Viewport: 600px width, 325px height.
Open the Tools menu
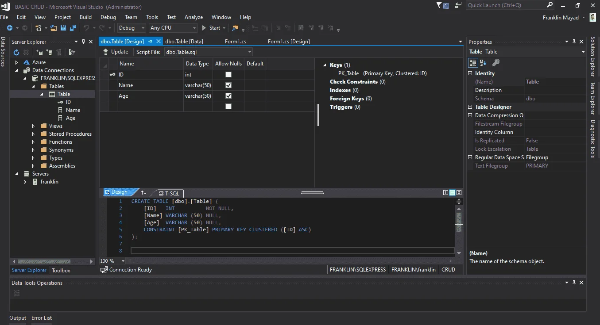[x=152, y=17]
